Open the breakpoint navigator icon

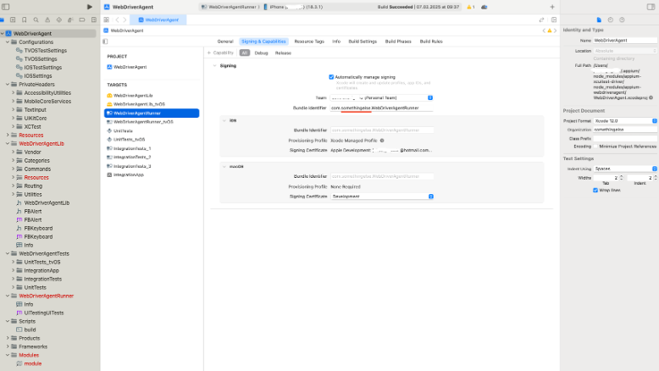tap(82, 19)
